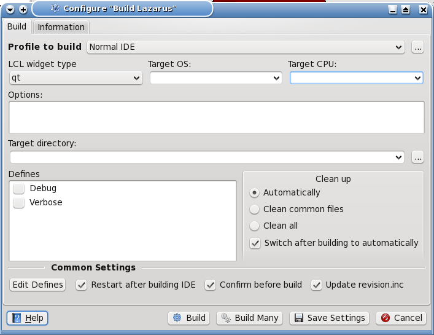Open the window menu arrow icon
This screenshot has height=335, width=434.
tap(10, 10)
